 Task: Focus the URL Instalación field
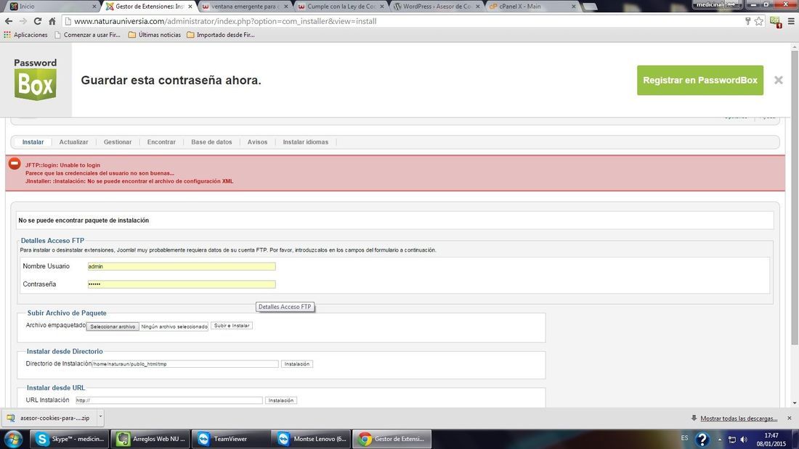[169, 400]
